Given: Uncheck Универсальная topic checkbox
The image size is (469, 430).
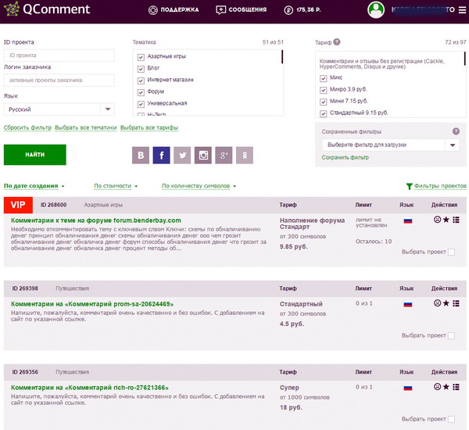Looking at the screenshot, I should (141, 104).
